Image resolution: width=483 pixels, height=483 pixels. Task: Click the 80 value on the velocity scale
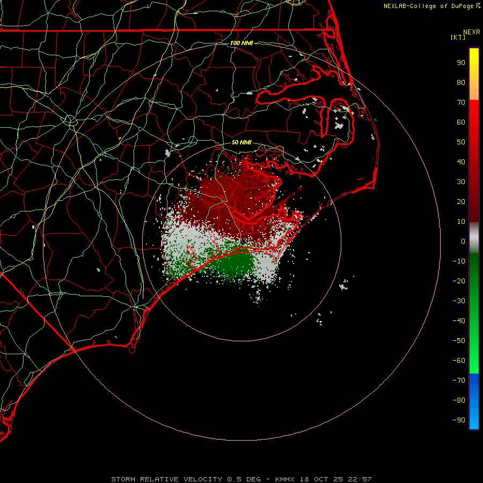pos(461,82)
